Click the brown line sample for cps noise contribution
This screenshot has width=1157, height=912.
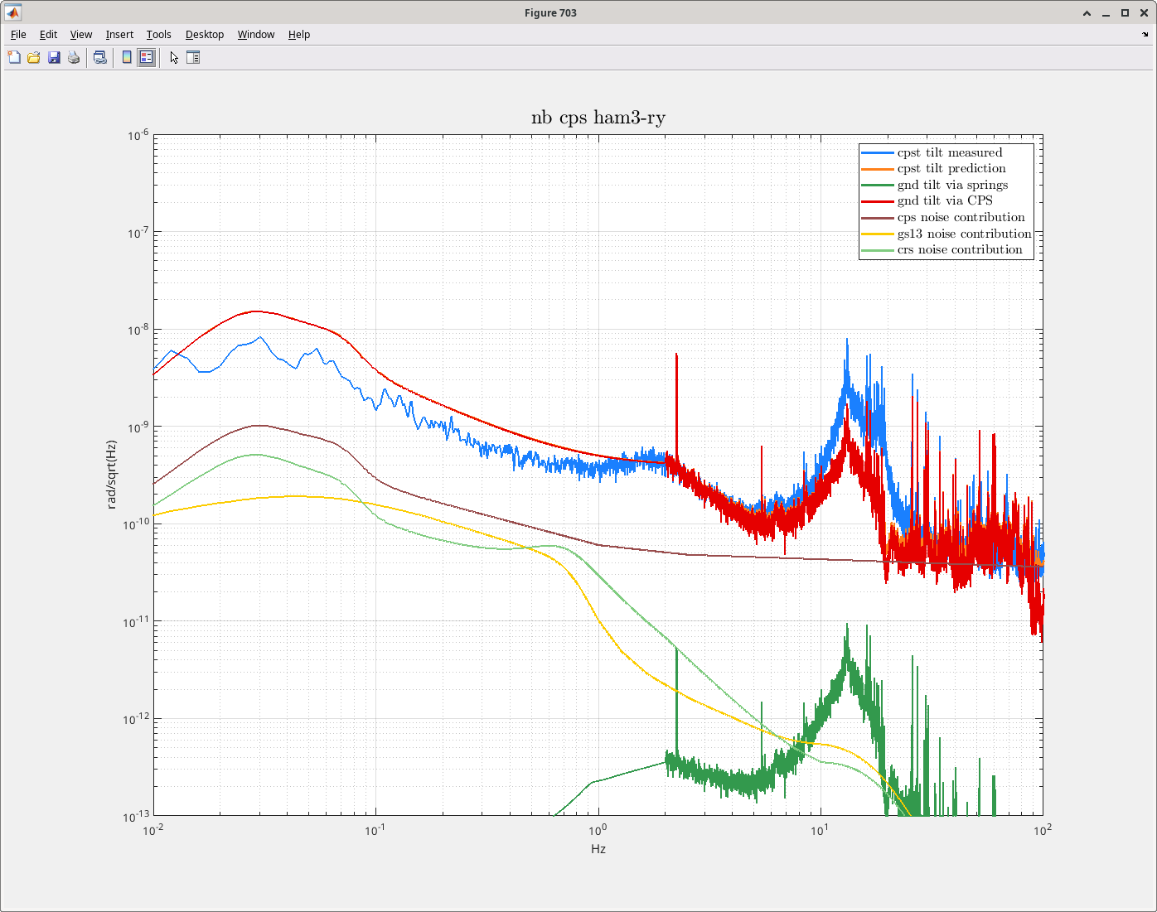coord(878,218)
